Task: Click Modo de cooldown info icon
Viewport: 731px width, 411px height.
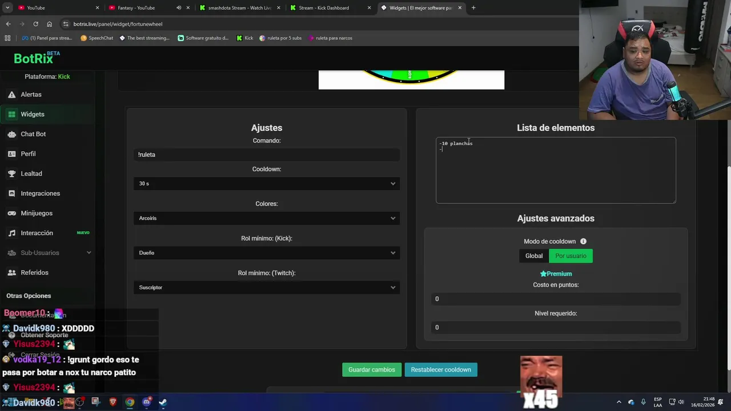Action: click(x=583, y=241)
